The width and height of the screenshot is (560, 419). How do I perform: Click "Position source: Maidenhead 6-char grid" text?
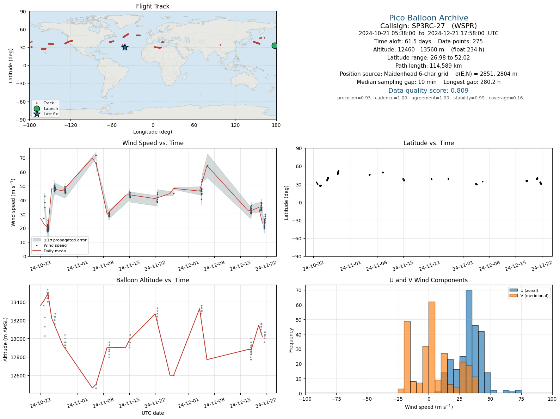point(394,74)
